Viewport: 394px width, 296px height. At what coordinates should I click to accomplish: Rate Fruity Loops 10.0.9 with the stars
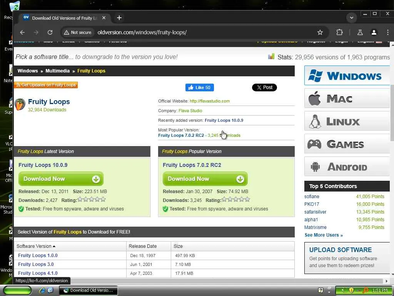[x=92, y=200]
